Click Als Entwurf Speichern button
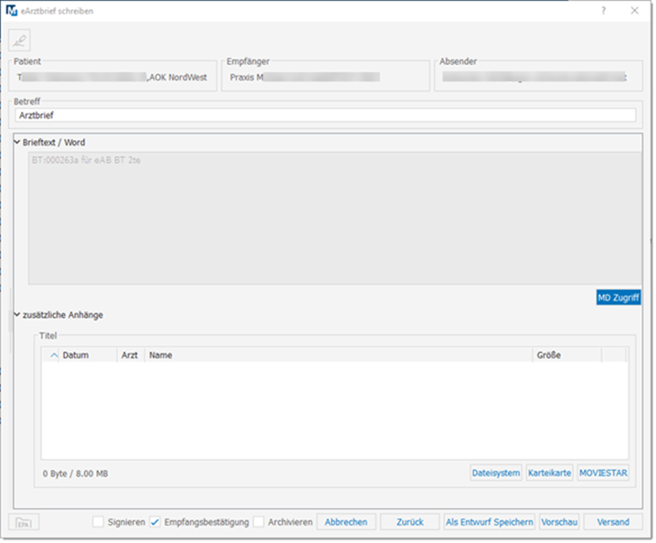 pyautogui.click(x=489, y=522)
